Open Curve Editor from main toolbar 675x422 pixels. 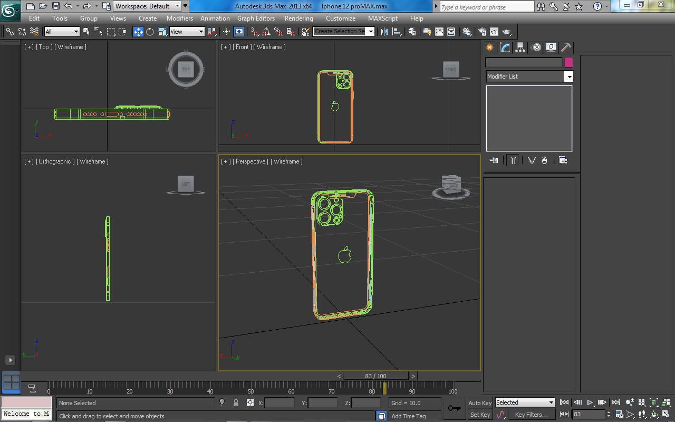tap(439, 32)
